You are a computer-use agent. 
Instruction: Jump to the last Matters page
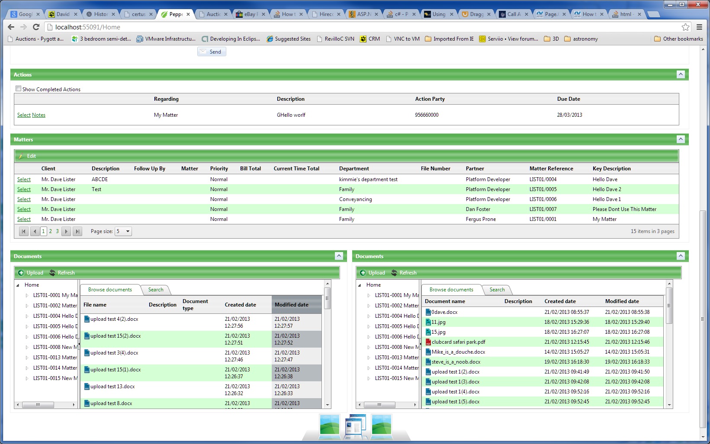point(77,231)
